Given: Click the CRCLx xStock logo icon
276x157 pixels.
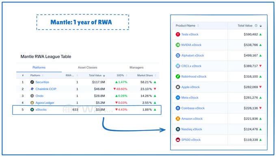Looking at the screenshot, I should 178,66.
